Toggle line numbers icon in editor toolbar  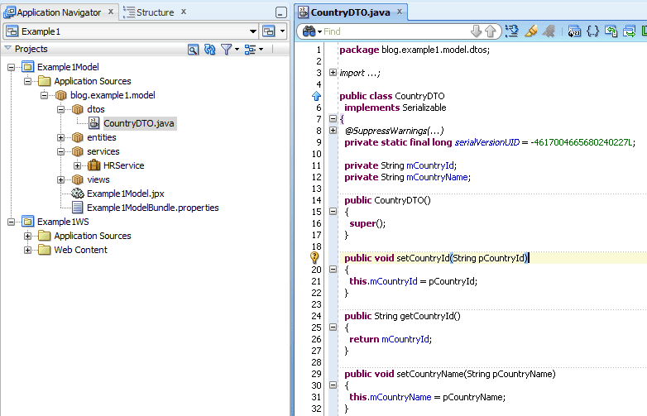574,31
